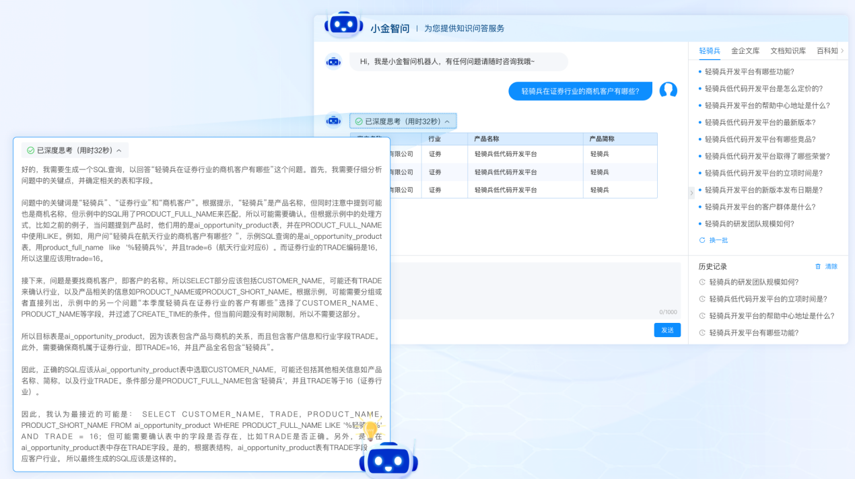Screen dimensions: 855x479
Task: Switch to the 文档知识库 tab
Action: click(788, 51)
